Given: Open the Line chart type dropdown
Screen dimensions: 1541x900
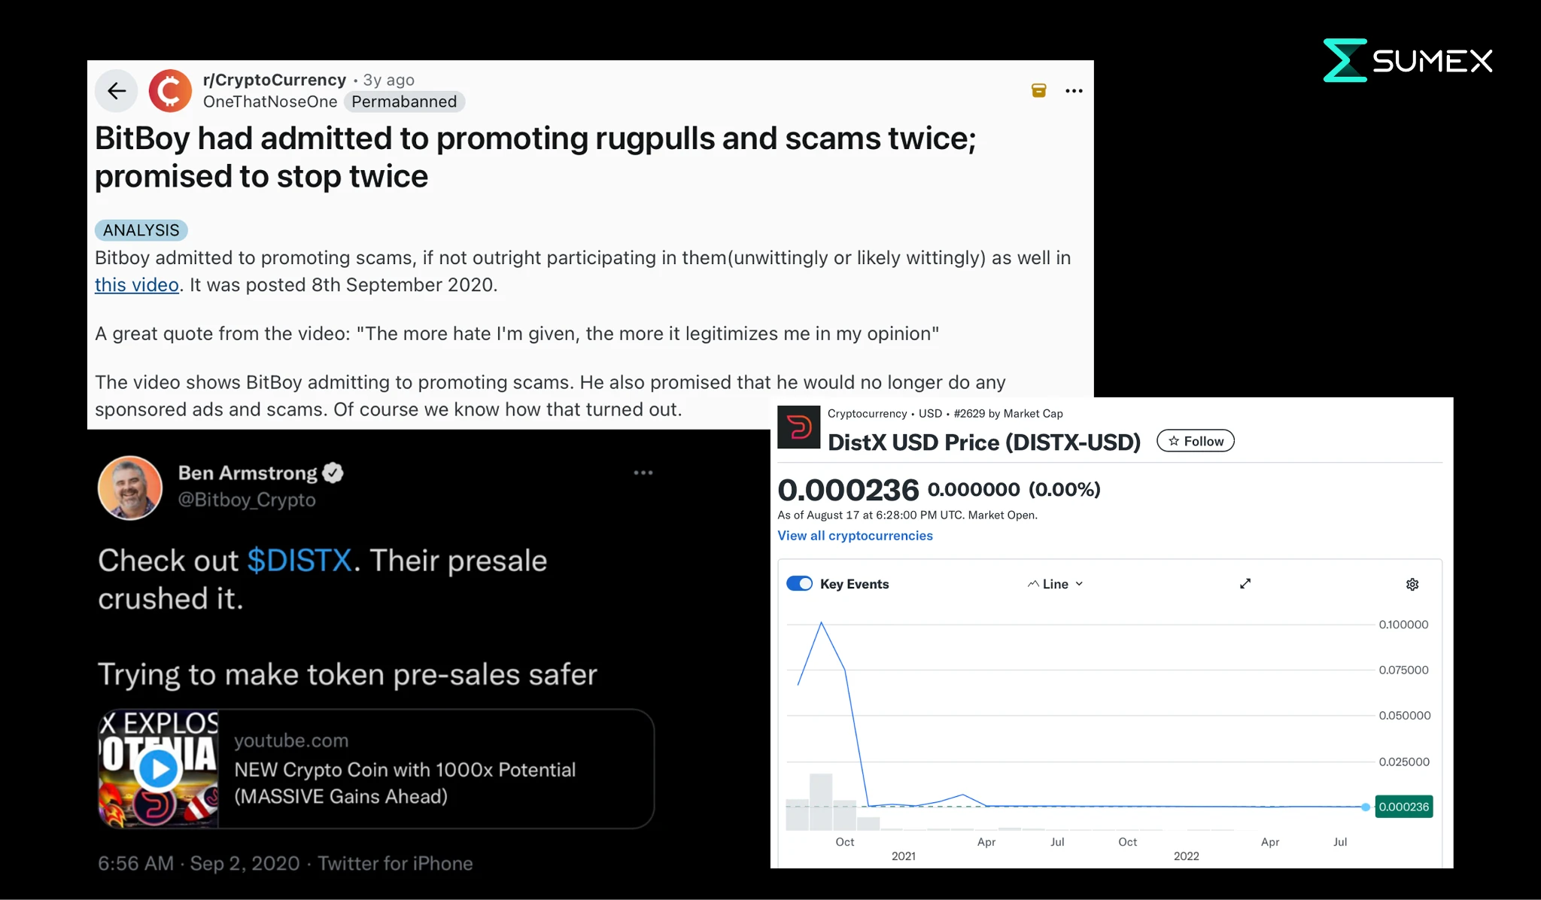Looking at the screenshot, I should coord(1055,584).
